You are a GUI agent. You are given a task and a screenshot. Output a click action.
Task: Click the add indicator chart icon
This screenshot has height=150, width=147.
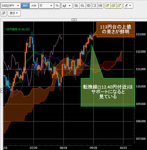(x=107, y=6)
